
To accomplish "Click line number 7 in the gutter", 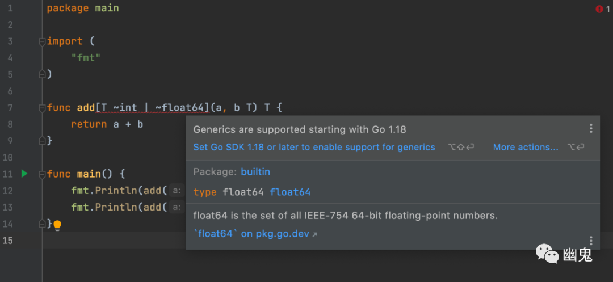I will point(10,108).
